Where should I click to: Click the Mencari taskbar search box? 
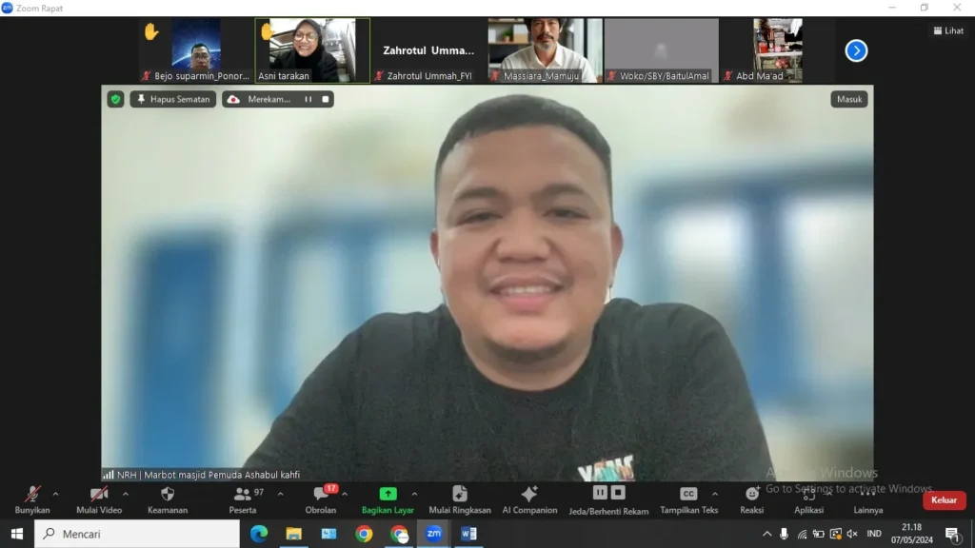click(137, 534)
